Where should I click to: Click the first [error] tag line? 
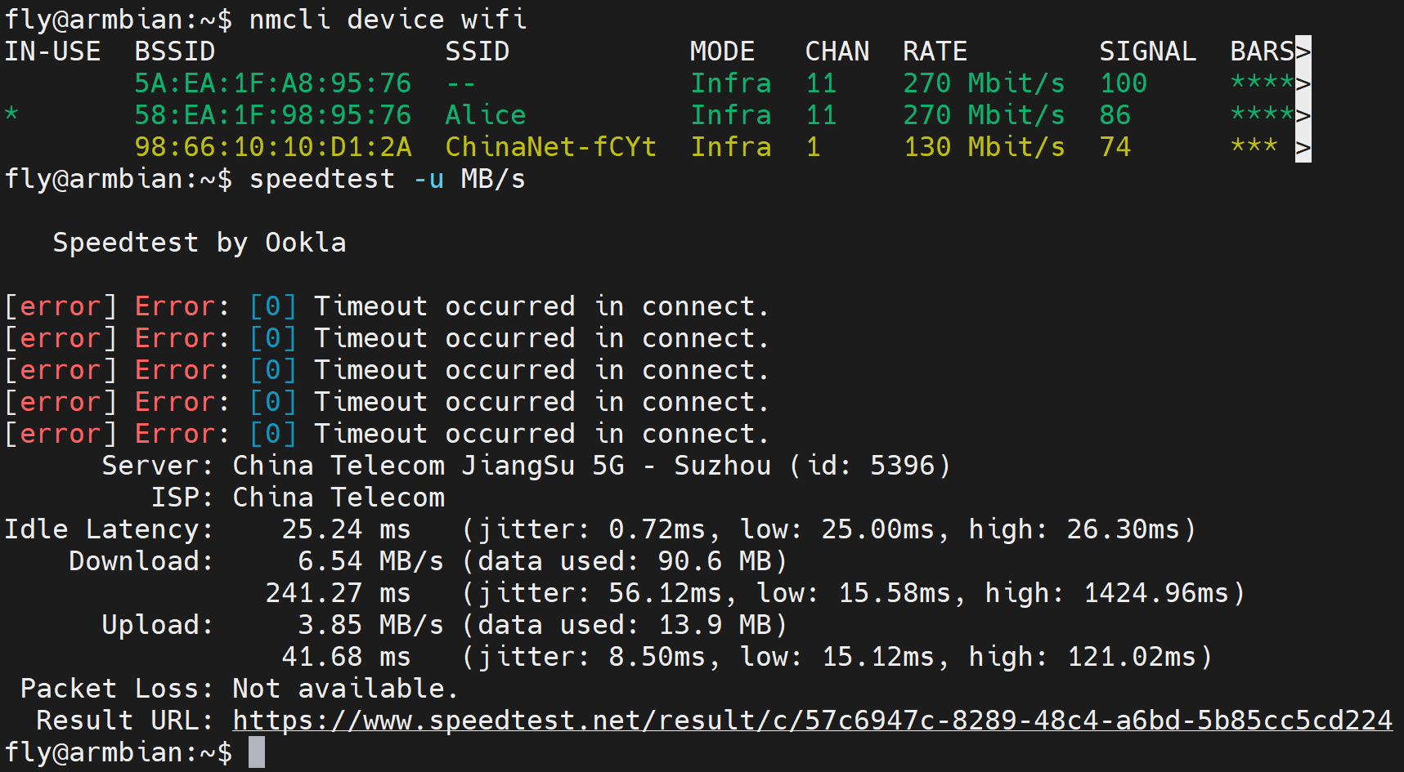(387, 306)
